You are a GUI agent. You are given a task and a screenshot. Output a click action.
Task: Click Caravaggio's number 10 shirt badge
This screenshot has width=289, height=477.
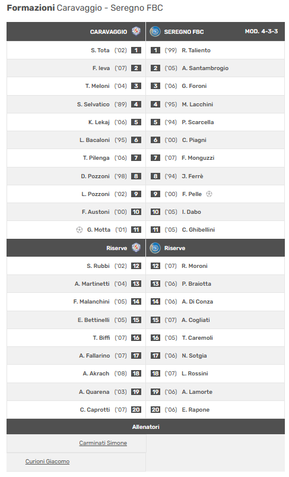[136, 211]
